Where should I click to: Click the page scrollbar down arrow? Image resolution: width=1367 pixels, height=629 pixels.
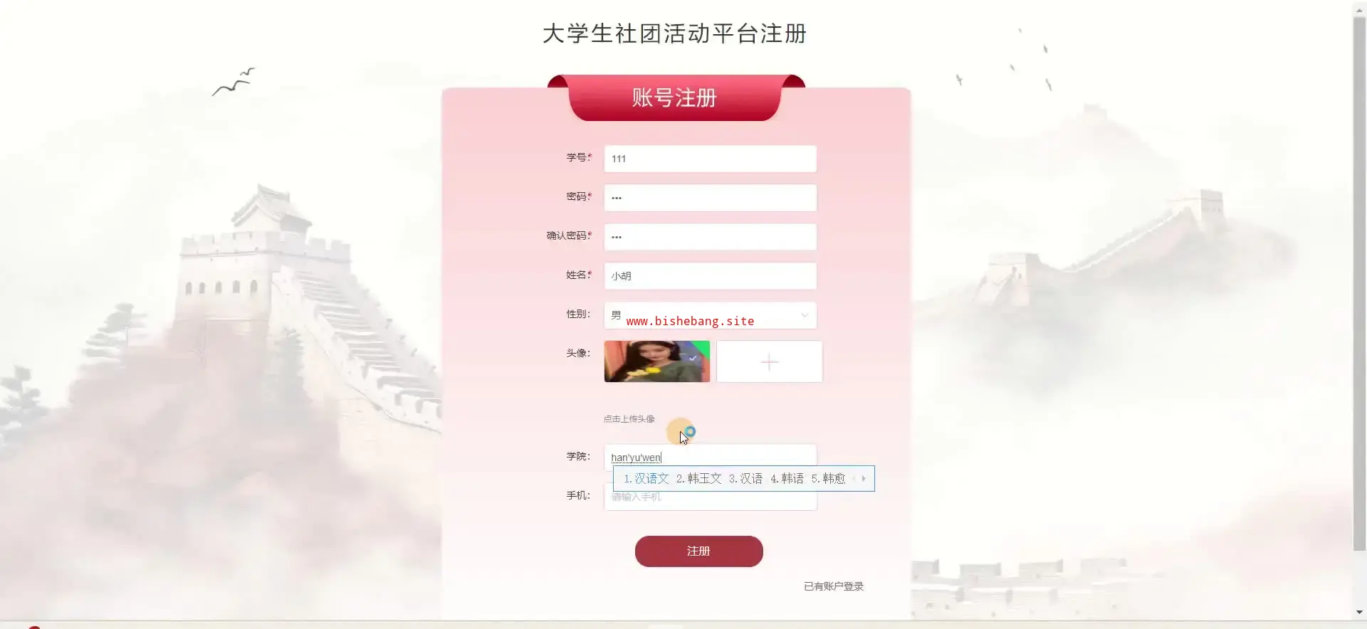1359,611
